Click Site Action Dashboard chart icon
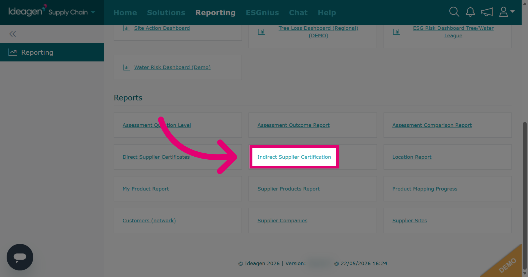 tap(127, 28)
